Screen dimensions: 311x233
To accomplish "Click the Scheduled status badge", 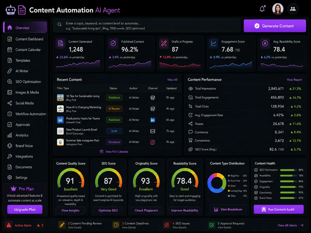I will pos(114,142).
